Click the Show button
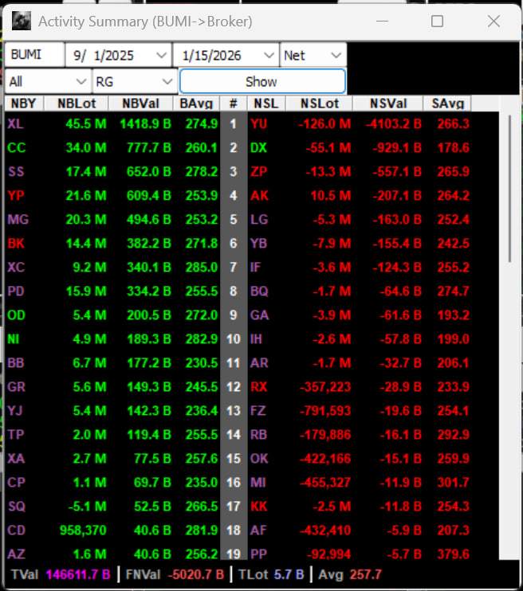The width and height of the screenshot is (523, 591). click(x=262, y=81)
